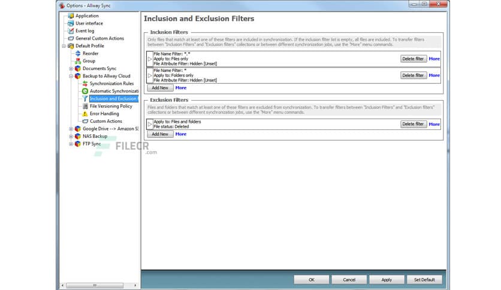Click the Documents Sync job icon
The image size is (501, 290).
click(78, 68)
